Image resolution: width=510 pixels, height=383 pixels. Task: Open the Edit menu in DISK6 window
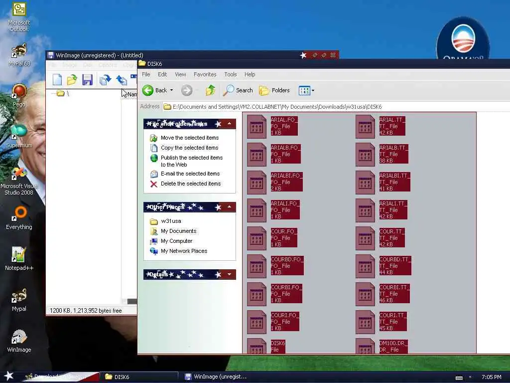click(x=162, y=74)
